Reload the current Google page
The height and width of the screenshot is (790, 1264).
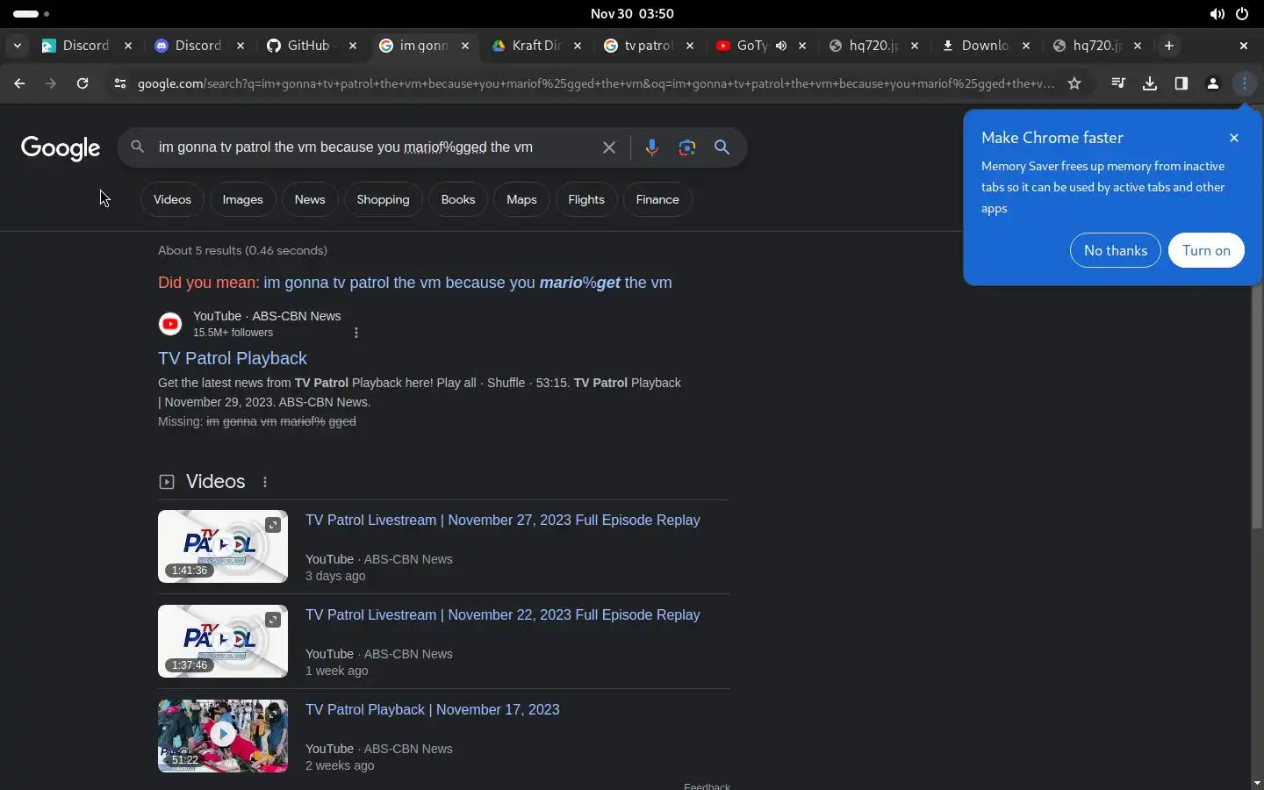pos(83,83)
